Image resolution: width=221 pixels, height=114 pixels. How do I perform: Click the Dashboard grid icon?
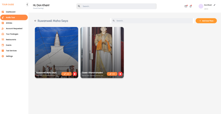tap(3, 12)
